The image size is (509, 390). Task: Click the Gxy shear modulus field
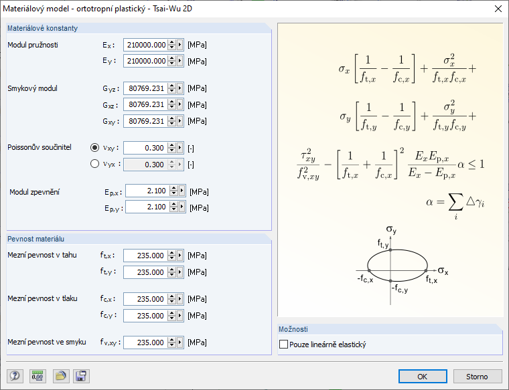146,121
